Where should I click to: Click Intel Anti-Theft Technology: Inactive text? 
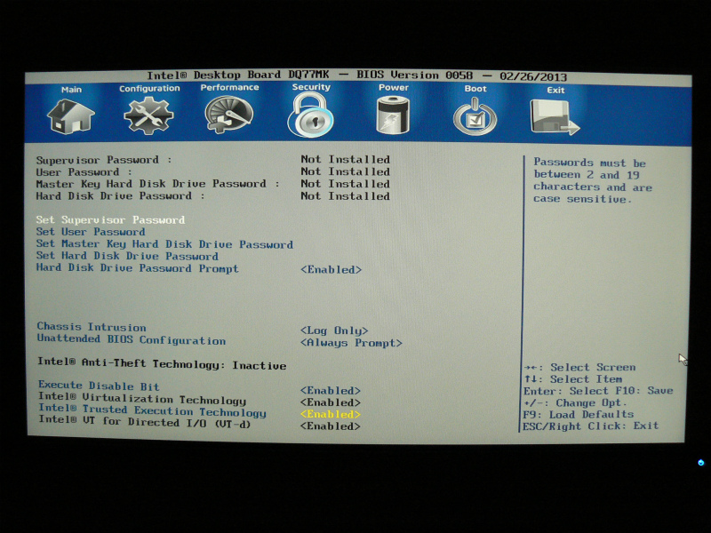point(162,364)
